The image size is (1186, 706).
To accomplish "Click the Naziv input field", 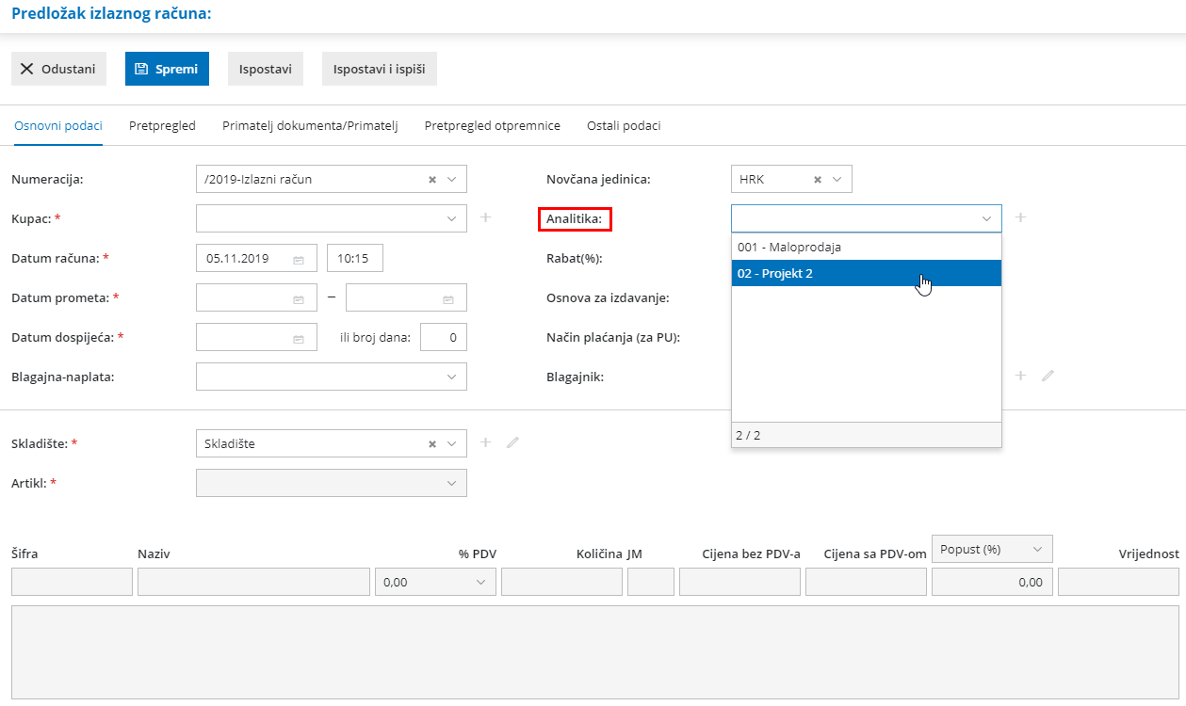I will (253, 582).
